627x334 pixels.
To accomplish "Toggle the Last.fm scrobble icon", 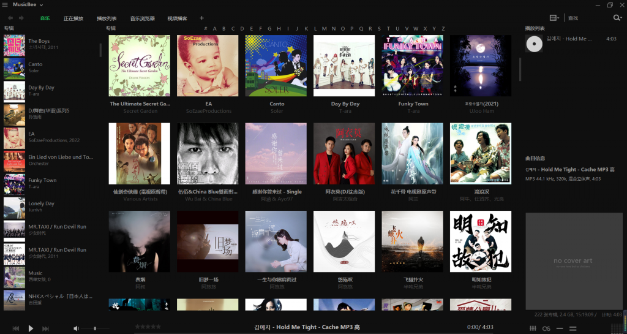I will tap(546, 328).
